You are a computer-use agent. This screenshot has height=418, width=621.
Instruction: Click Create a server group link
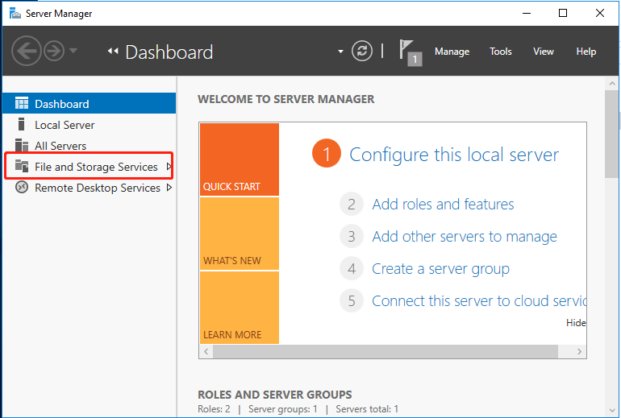tap(440, 269)
